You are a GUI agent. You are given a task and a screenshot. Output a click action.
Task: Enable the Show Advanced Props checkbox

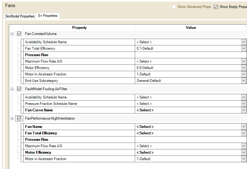tap(174, 7)
